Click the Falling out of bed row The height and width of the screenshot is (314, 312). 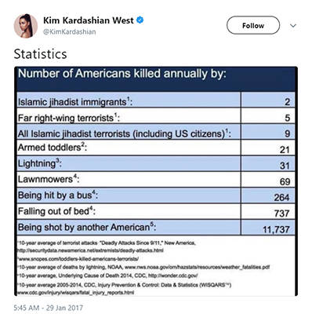click(x=156, y=211)
